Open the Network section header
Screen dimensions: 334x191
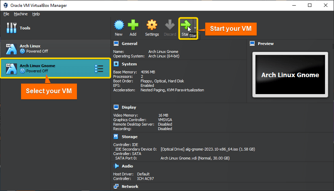tap(130, 186)
